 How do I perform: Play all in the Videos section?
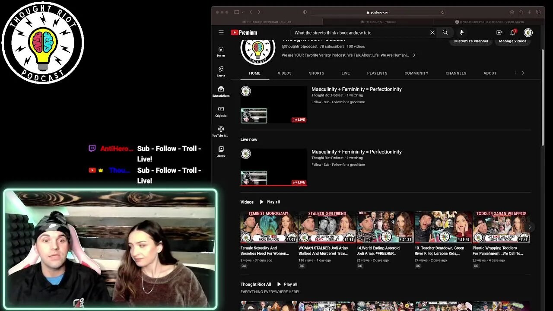click(270, 202)
